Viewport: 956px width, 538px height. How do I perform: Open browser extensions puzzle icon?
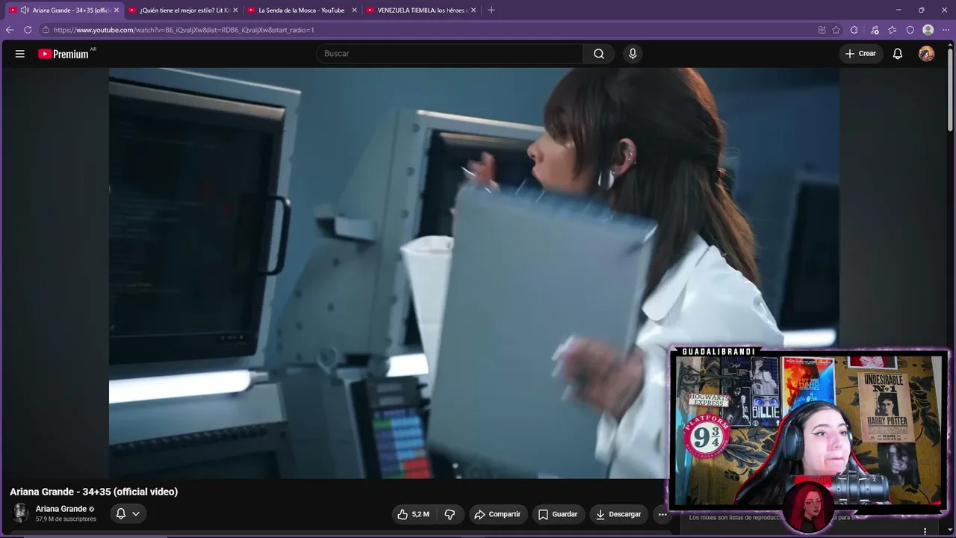pos(854,30)
